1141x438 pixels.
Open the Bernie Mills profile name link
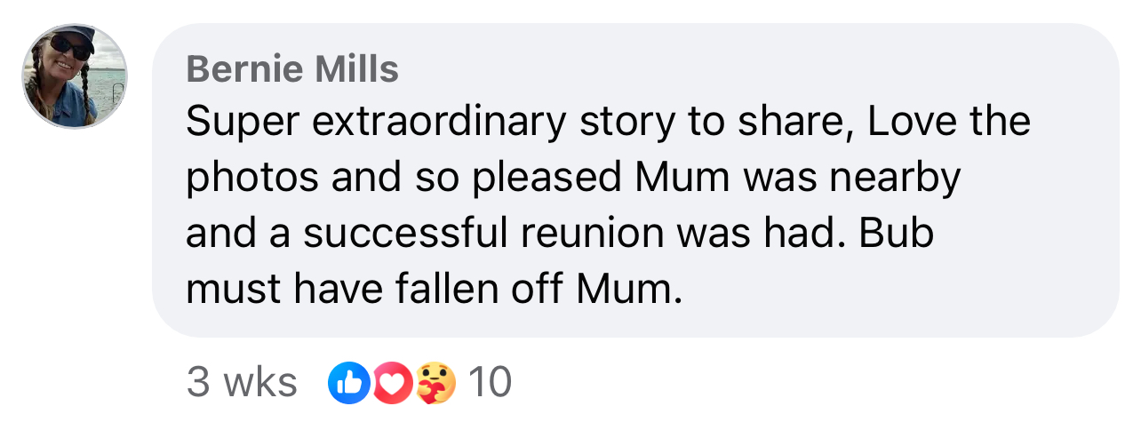coord(292,68)
